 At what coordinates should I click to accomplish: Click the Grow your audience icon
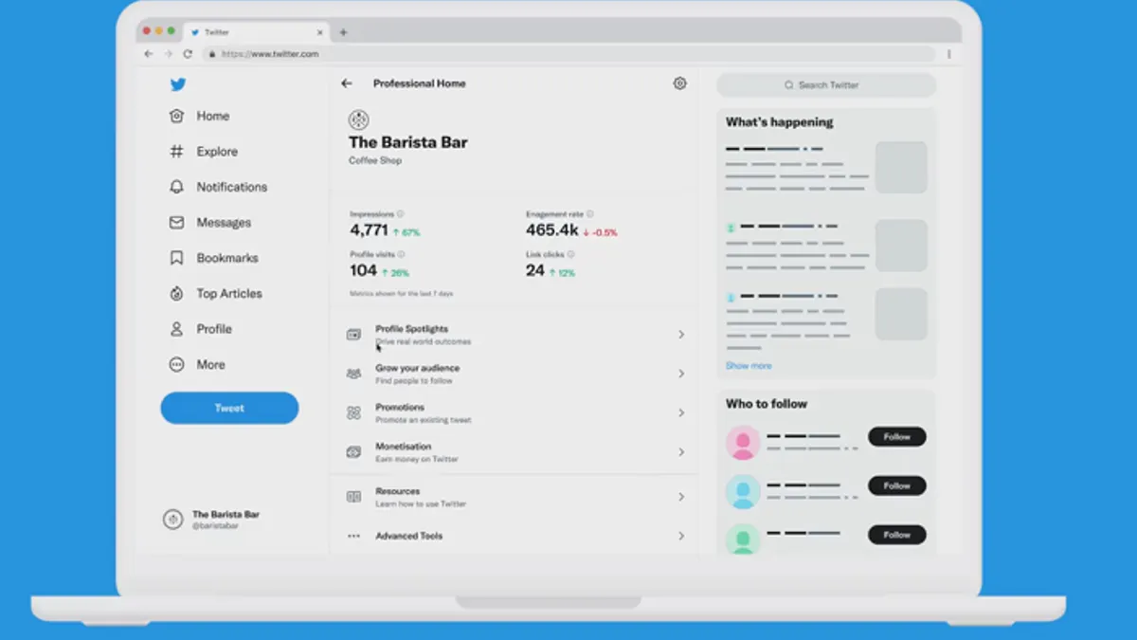pos(353,374)
